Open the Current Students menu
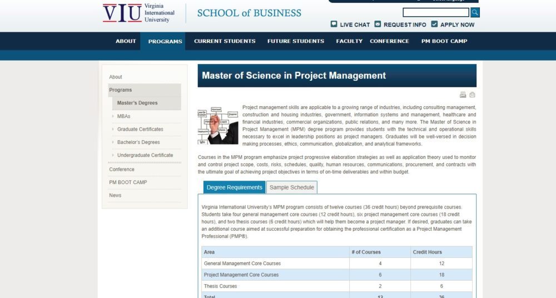 pos(225,41)
